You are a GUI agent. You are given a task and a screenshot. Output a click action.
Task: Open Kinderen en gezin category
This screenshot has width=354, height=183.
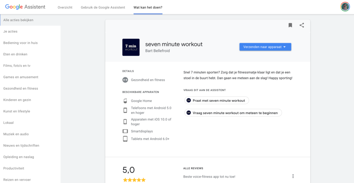(30, 100)
